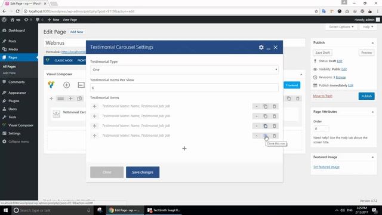382x215 pixels.
Task: Collapse the WordPress admin menu
Action: click(x=19, y=142)
